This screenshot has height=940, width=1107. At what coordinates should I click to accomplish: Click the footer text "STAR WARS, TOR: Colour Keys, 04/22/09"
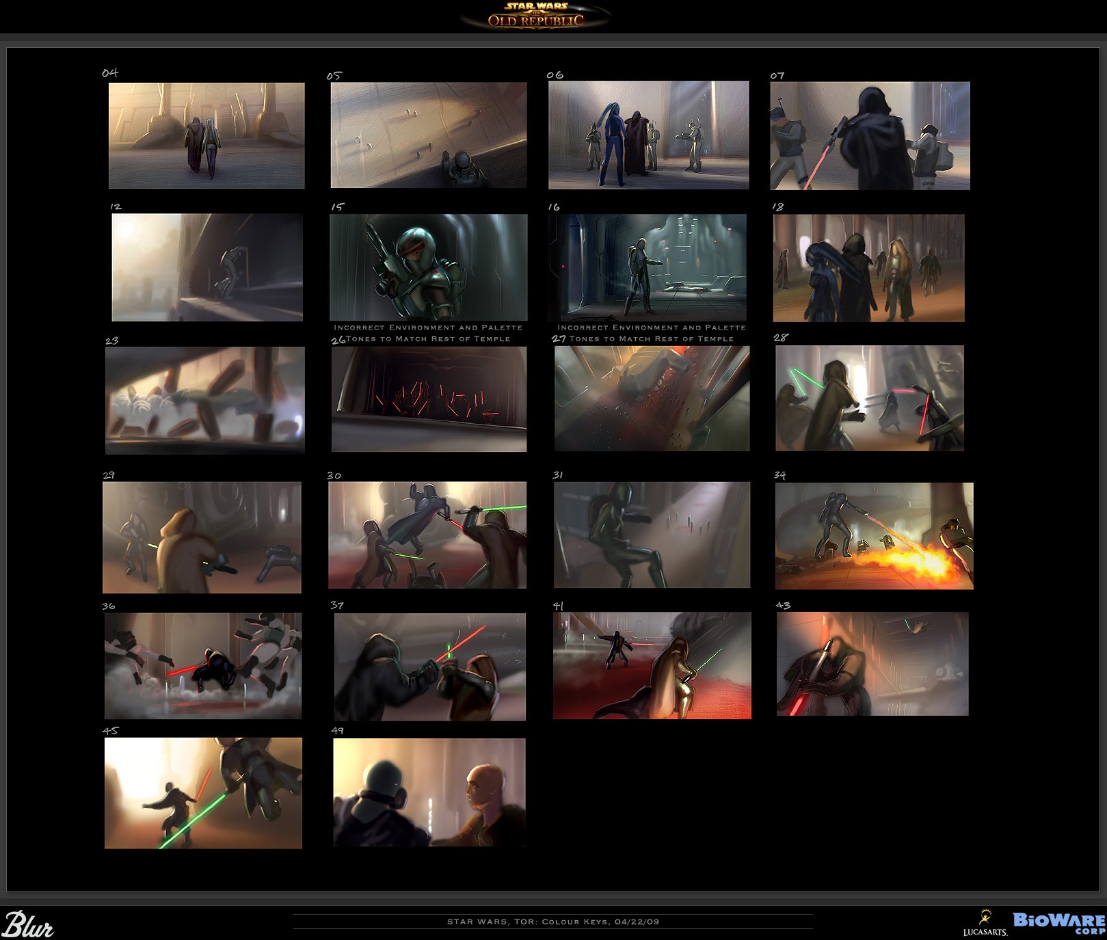click(553, 922)
